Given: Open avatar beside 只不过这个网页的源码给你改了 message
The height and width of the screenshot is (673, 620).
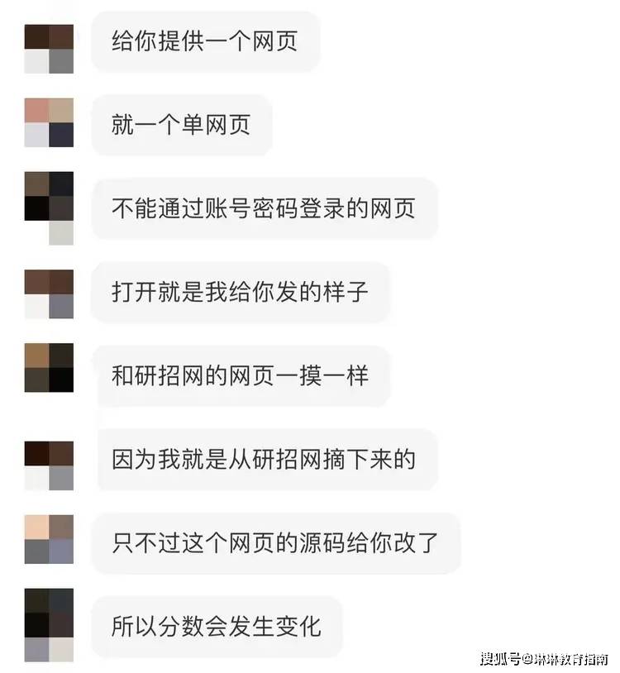Looking at the screenshot, I should tap(49, 539).
